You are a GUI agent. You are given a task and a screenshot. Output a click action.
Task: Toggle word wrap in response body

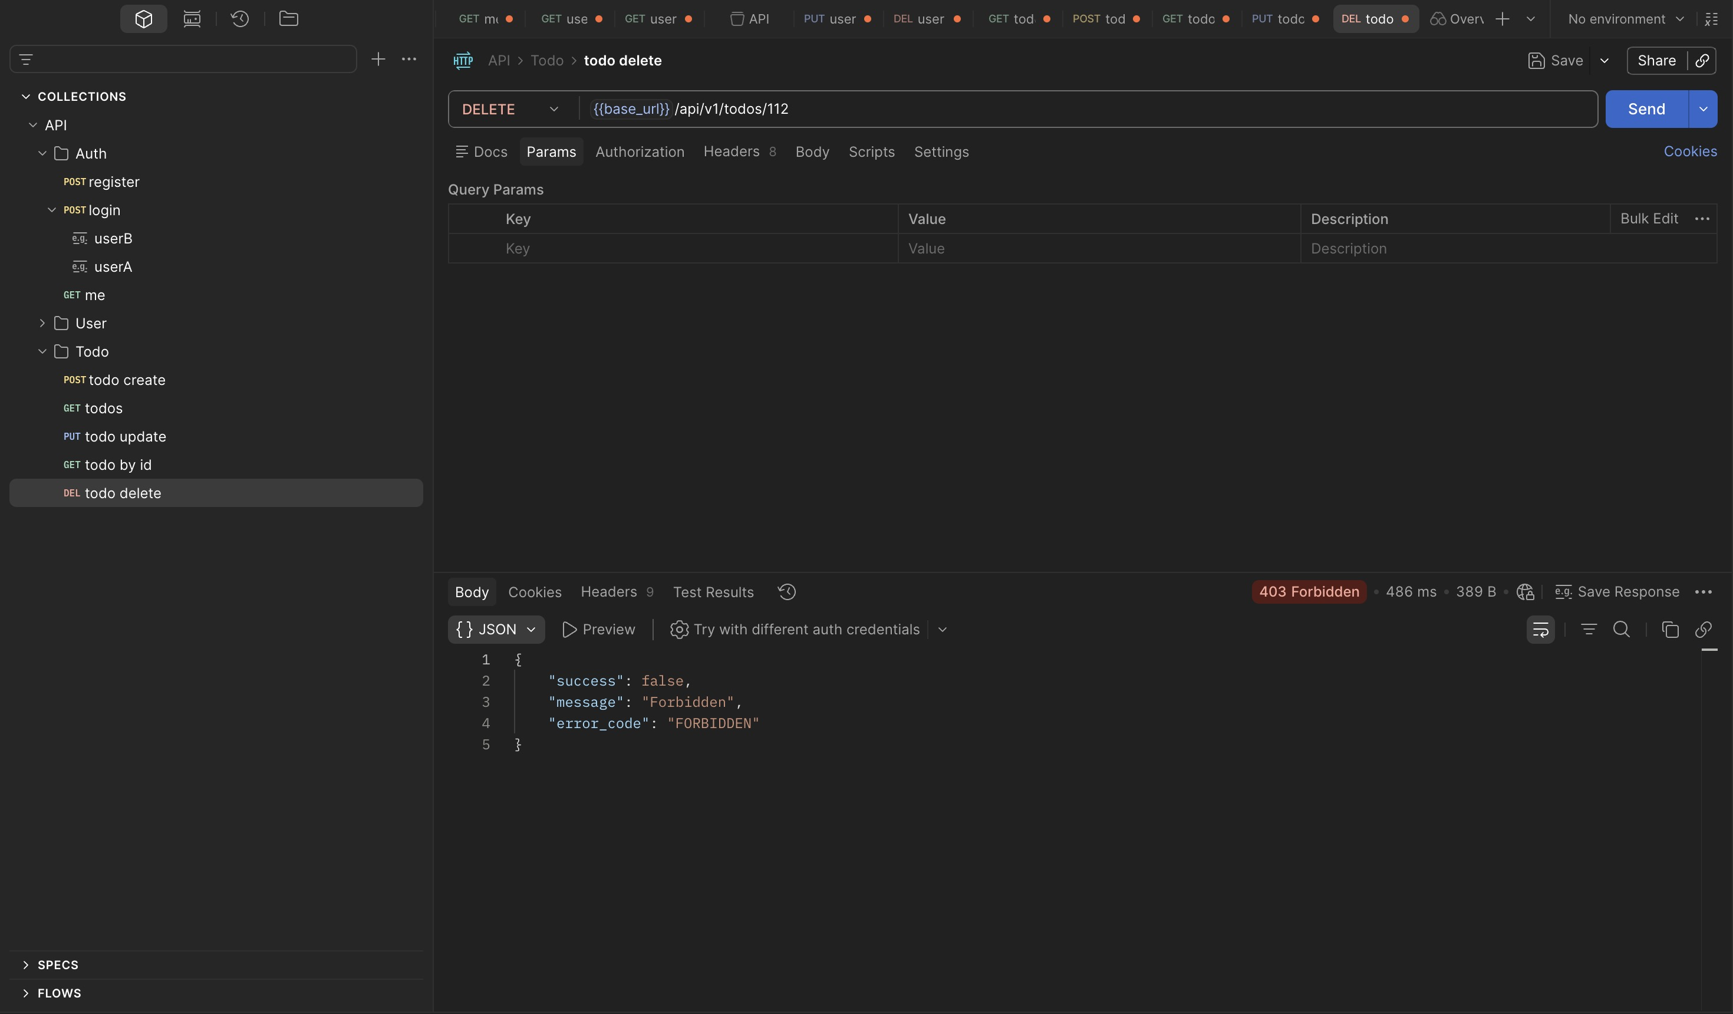coord(1540,630)
